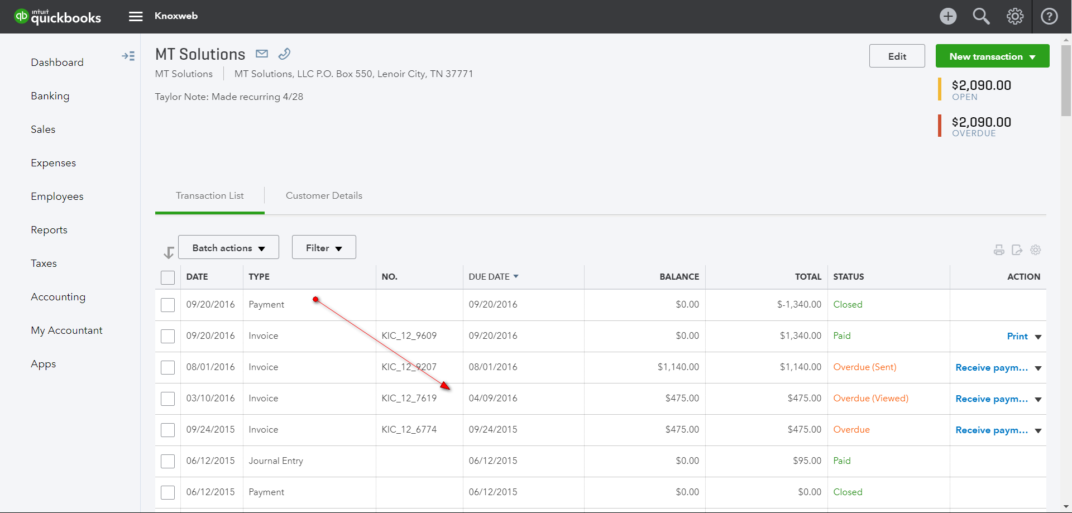Select checkbox for invoice KIC_12_7619 row
The height and width of the screenshot is (513, 1072).
[167, 399]
